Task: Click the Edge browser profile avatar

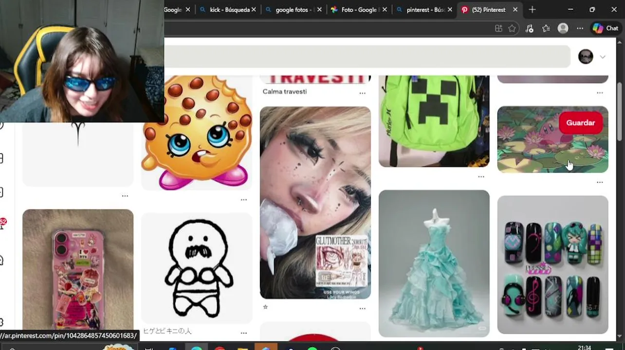Action: click(563, 29)
